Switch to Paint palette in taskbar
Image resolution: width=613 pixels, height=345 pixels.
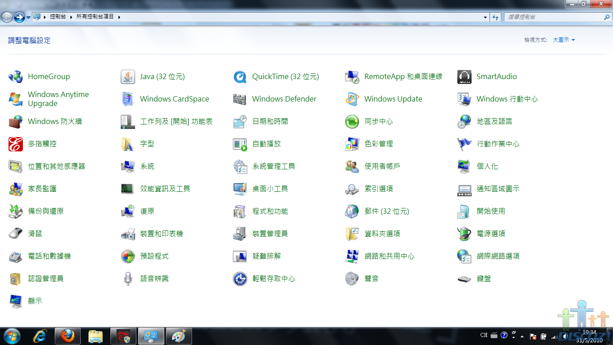[179, 336]
